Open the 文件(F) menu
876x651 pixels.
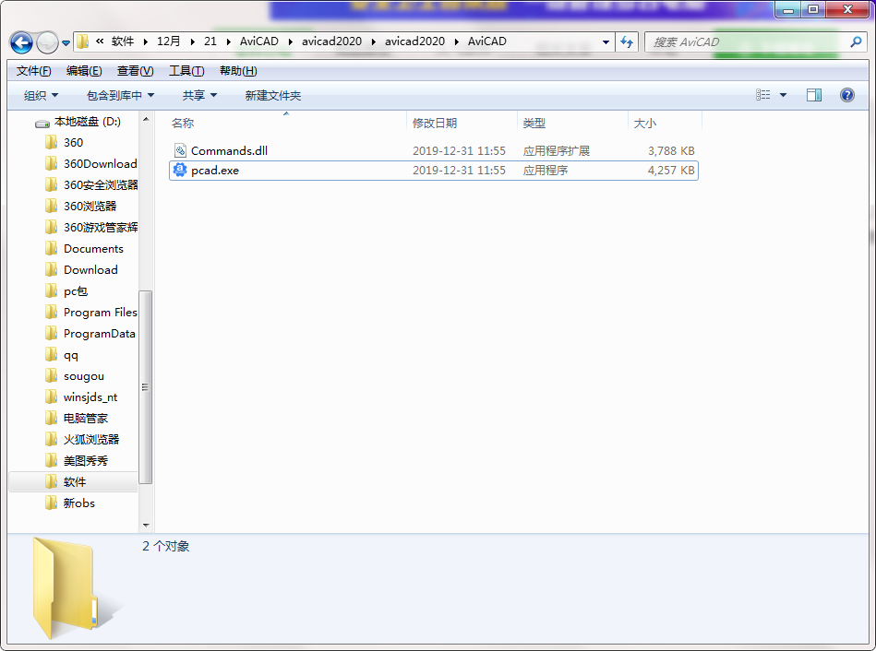click(x=33, y=71)
